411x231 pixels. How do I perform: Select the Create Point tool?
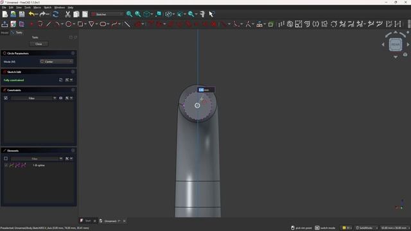coord(31,24)
